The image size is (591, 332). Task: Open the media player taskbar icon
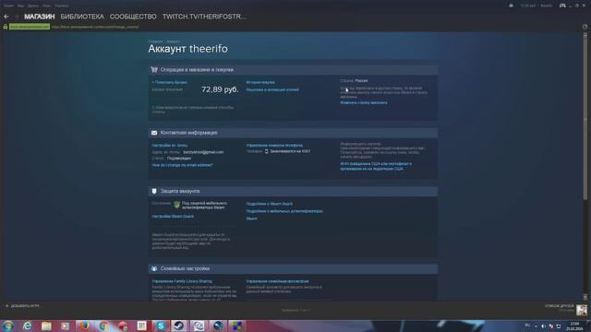(x=66, y=326)
